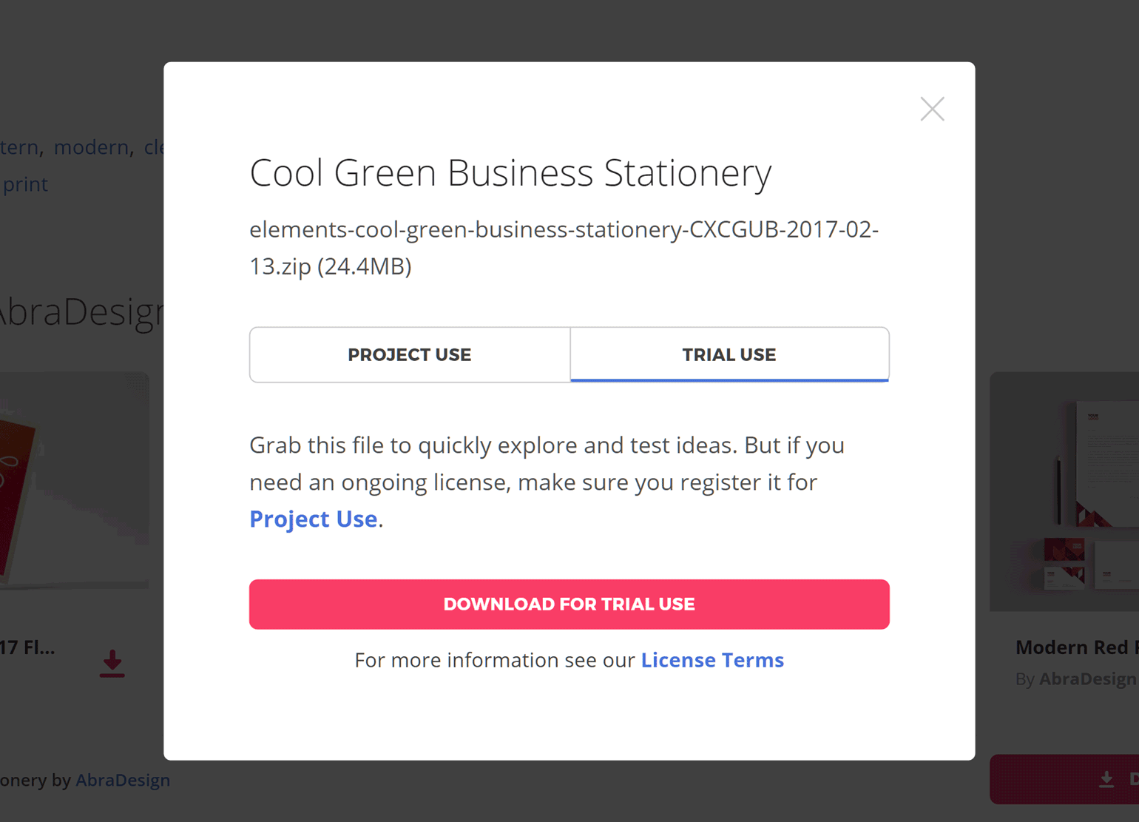
Task: Select the TRIAL USE tab
Action: coord(729,355)
